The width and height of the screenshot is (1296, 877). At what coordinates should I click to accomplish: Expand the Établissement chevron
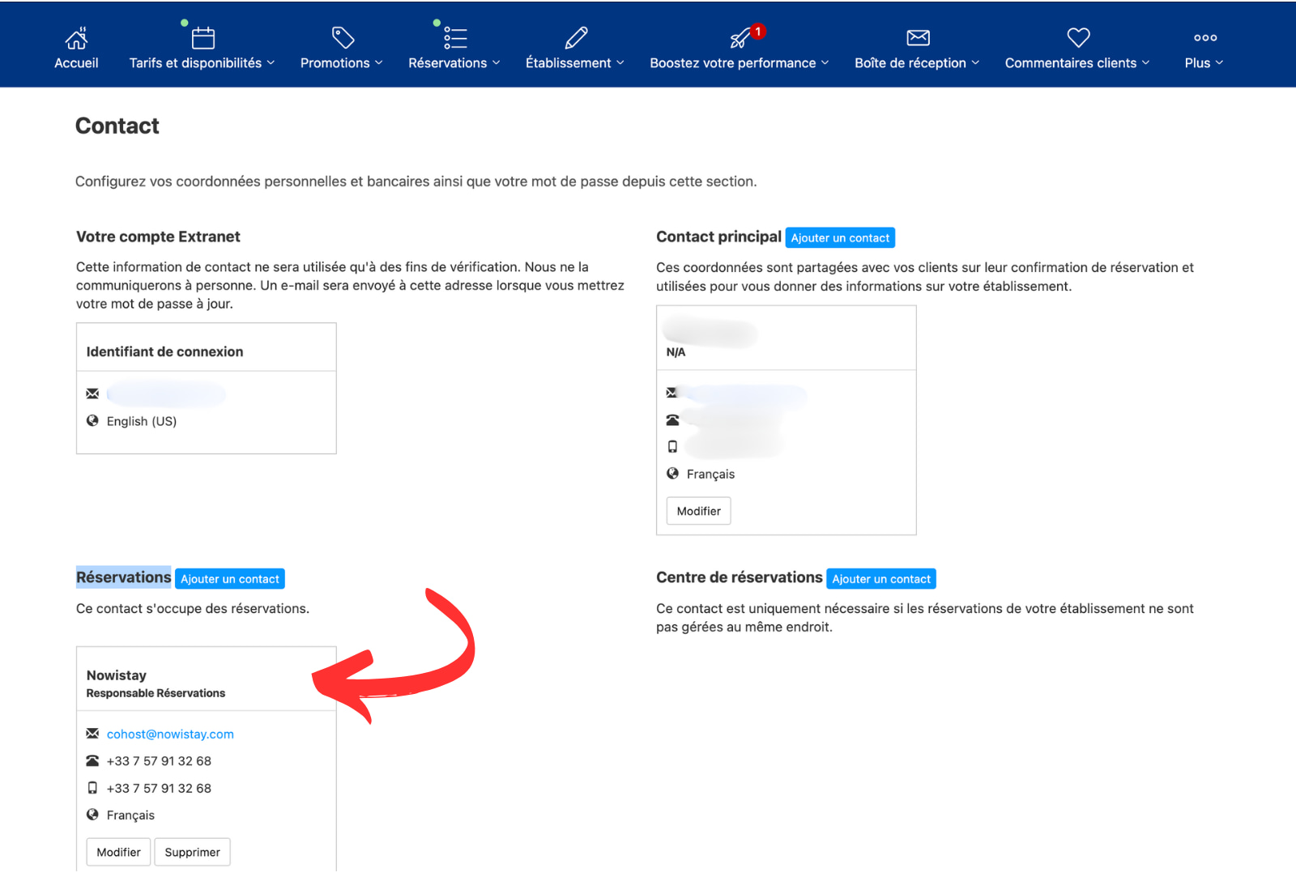coord(620,63)
